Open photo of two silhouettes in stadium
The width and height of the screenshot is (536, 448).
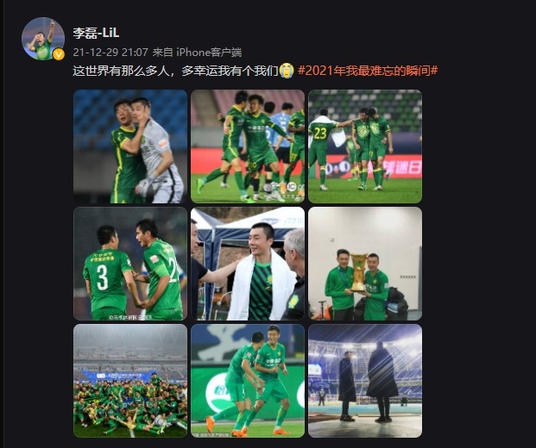(365, 381)
